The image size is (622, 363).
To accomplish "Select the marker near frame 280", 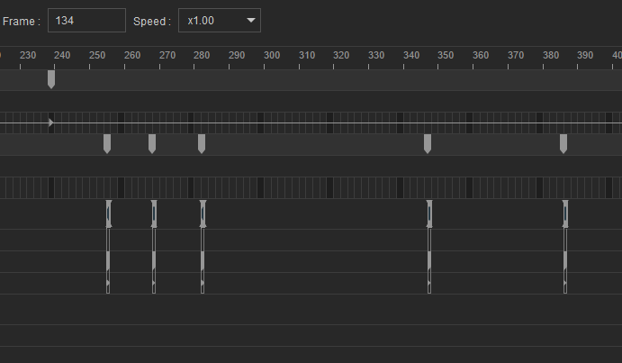I will click(202, 144).
